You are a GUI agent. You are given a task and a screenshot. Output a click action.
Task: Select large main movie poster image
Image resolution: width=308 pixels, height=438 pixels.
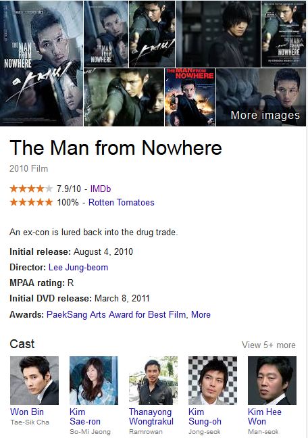[x=41, y=63]
